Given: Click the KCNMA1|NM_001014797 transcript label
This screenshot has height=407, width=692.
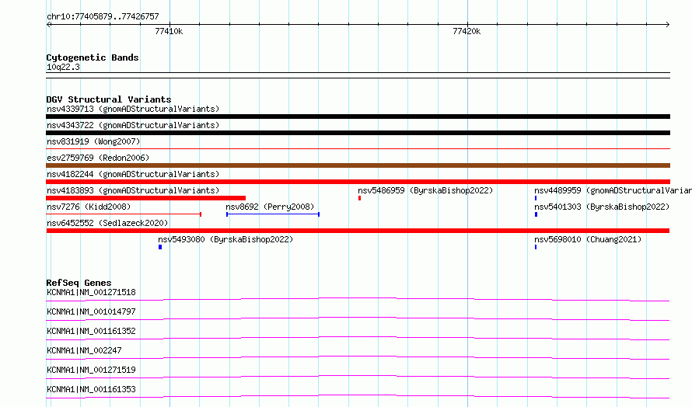Looking at the screenshot, I should point(91,311).
